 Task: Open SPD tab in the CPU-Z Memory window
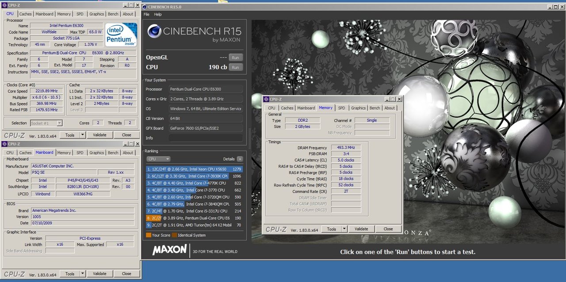342,108
